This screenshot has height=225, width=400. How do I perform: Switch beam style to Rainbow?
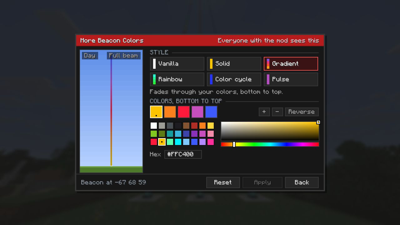click(x=177, y=79)
